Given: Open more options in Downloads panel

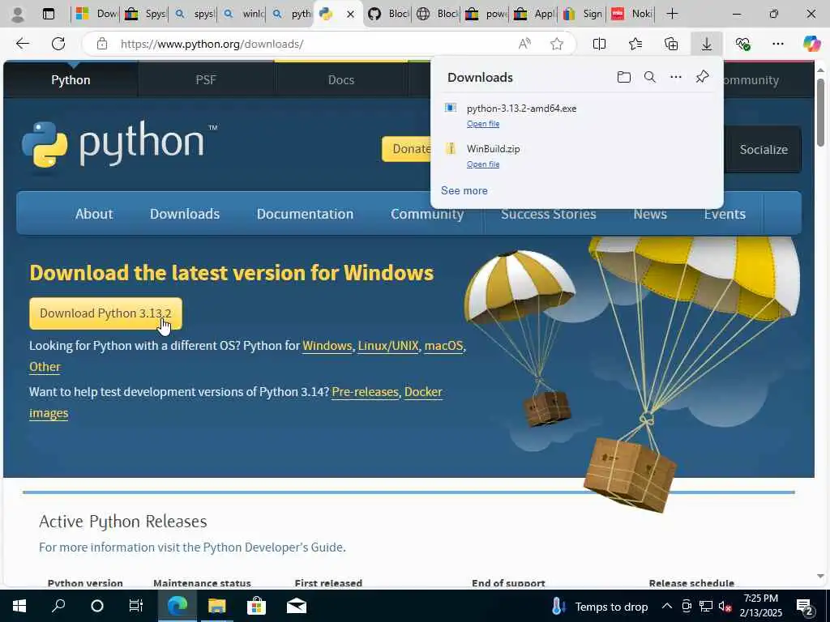Looking at the screenshot, I should [676, 77].
